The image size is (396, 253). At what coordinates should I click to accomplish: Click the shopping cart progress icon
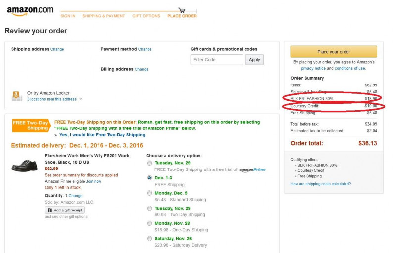coord(182,10)
